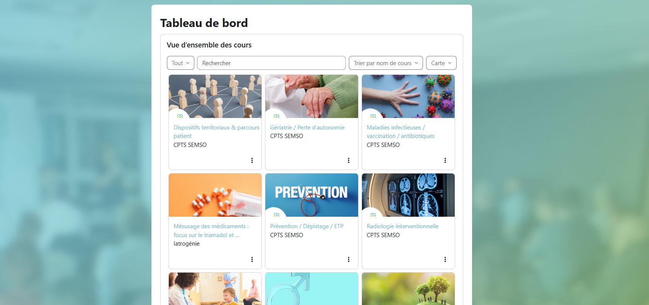Image resolution: width=649 pixels, height=305 pixels.
Task: Open the three-dot menu for Mésusage des médicaments
Action: point(252,260)
